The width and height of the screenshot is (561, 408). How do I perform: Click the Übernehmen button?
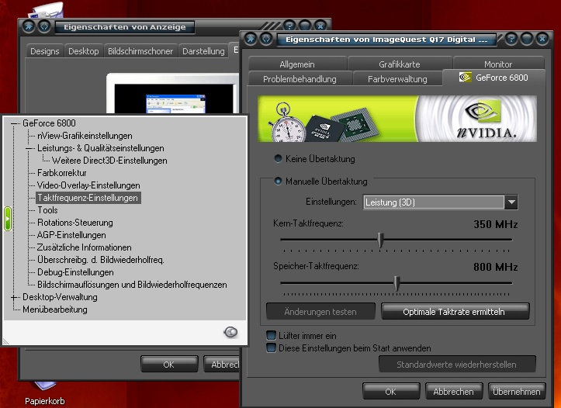516,392
